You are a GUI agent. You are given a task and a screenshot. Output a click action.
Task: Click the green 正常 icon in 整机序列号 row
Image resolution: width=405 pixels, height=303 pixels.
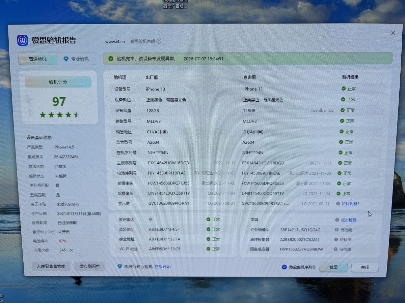pyautogui.click(x=341, y=153)
